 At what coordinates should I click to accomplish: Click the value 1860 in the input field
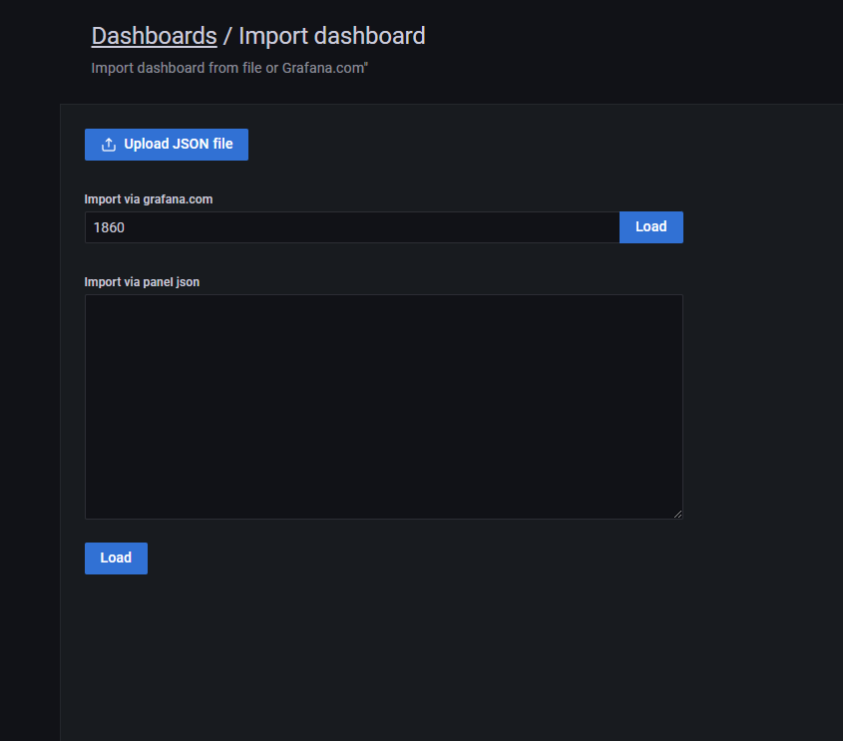(x=112, y=227)
